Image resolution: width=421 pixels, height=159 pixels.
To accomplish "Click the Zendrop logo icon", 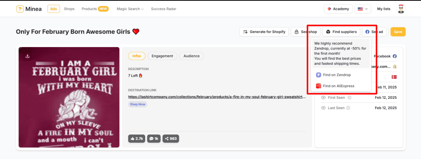I will pos(319,75).
